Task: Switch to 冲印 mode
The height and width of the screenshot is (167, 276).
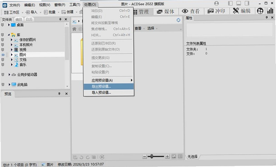Action: tap(216, 11)
